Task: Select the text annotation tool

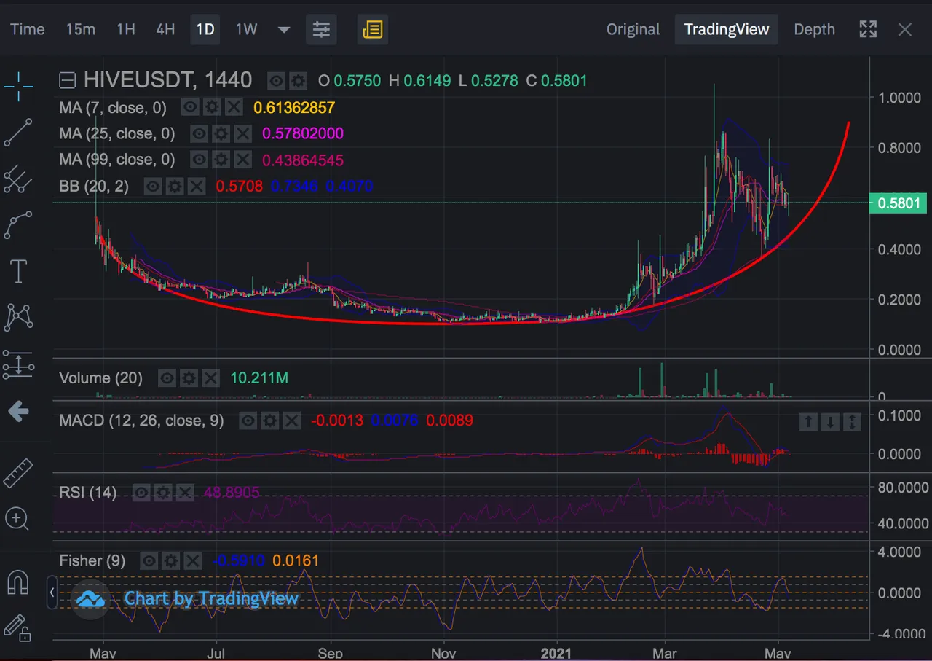Action: click(18, 271)
